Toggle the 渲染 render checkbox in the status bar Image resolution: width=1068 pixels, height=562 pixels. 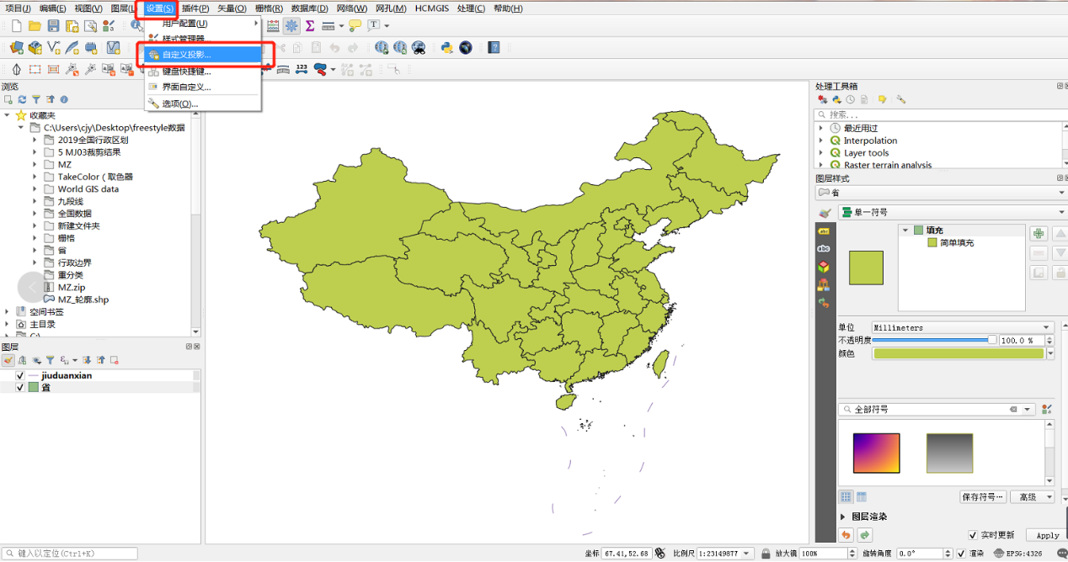(x=961, y=554)
